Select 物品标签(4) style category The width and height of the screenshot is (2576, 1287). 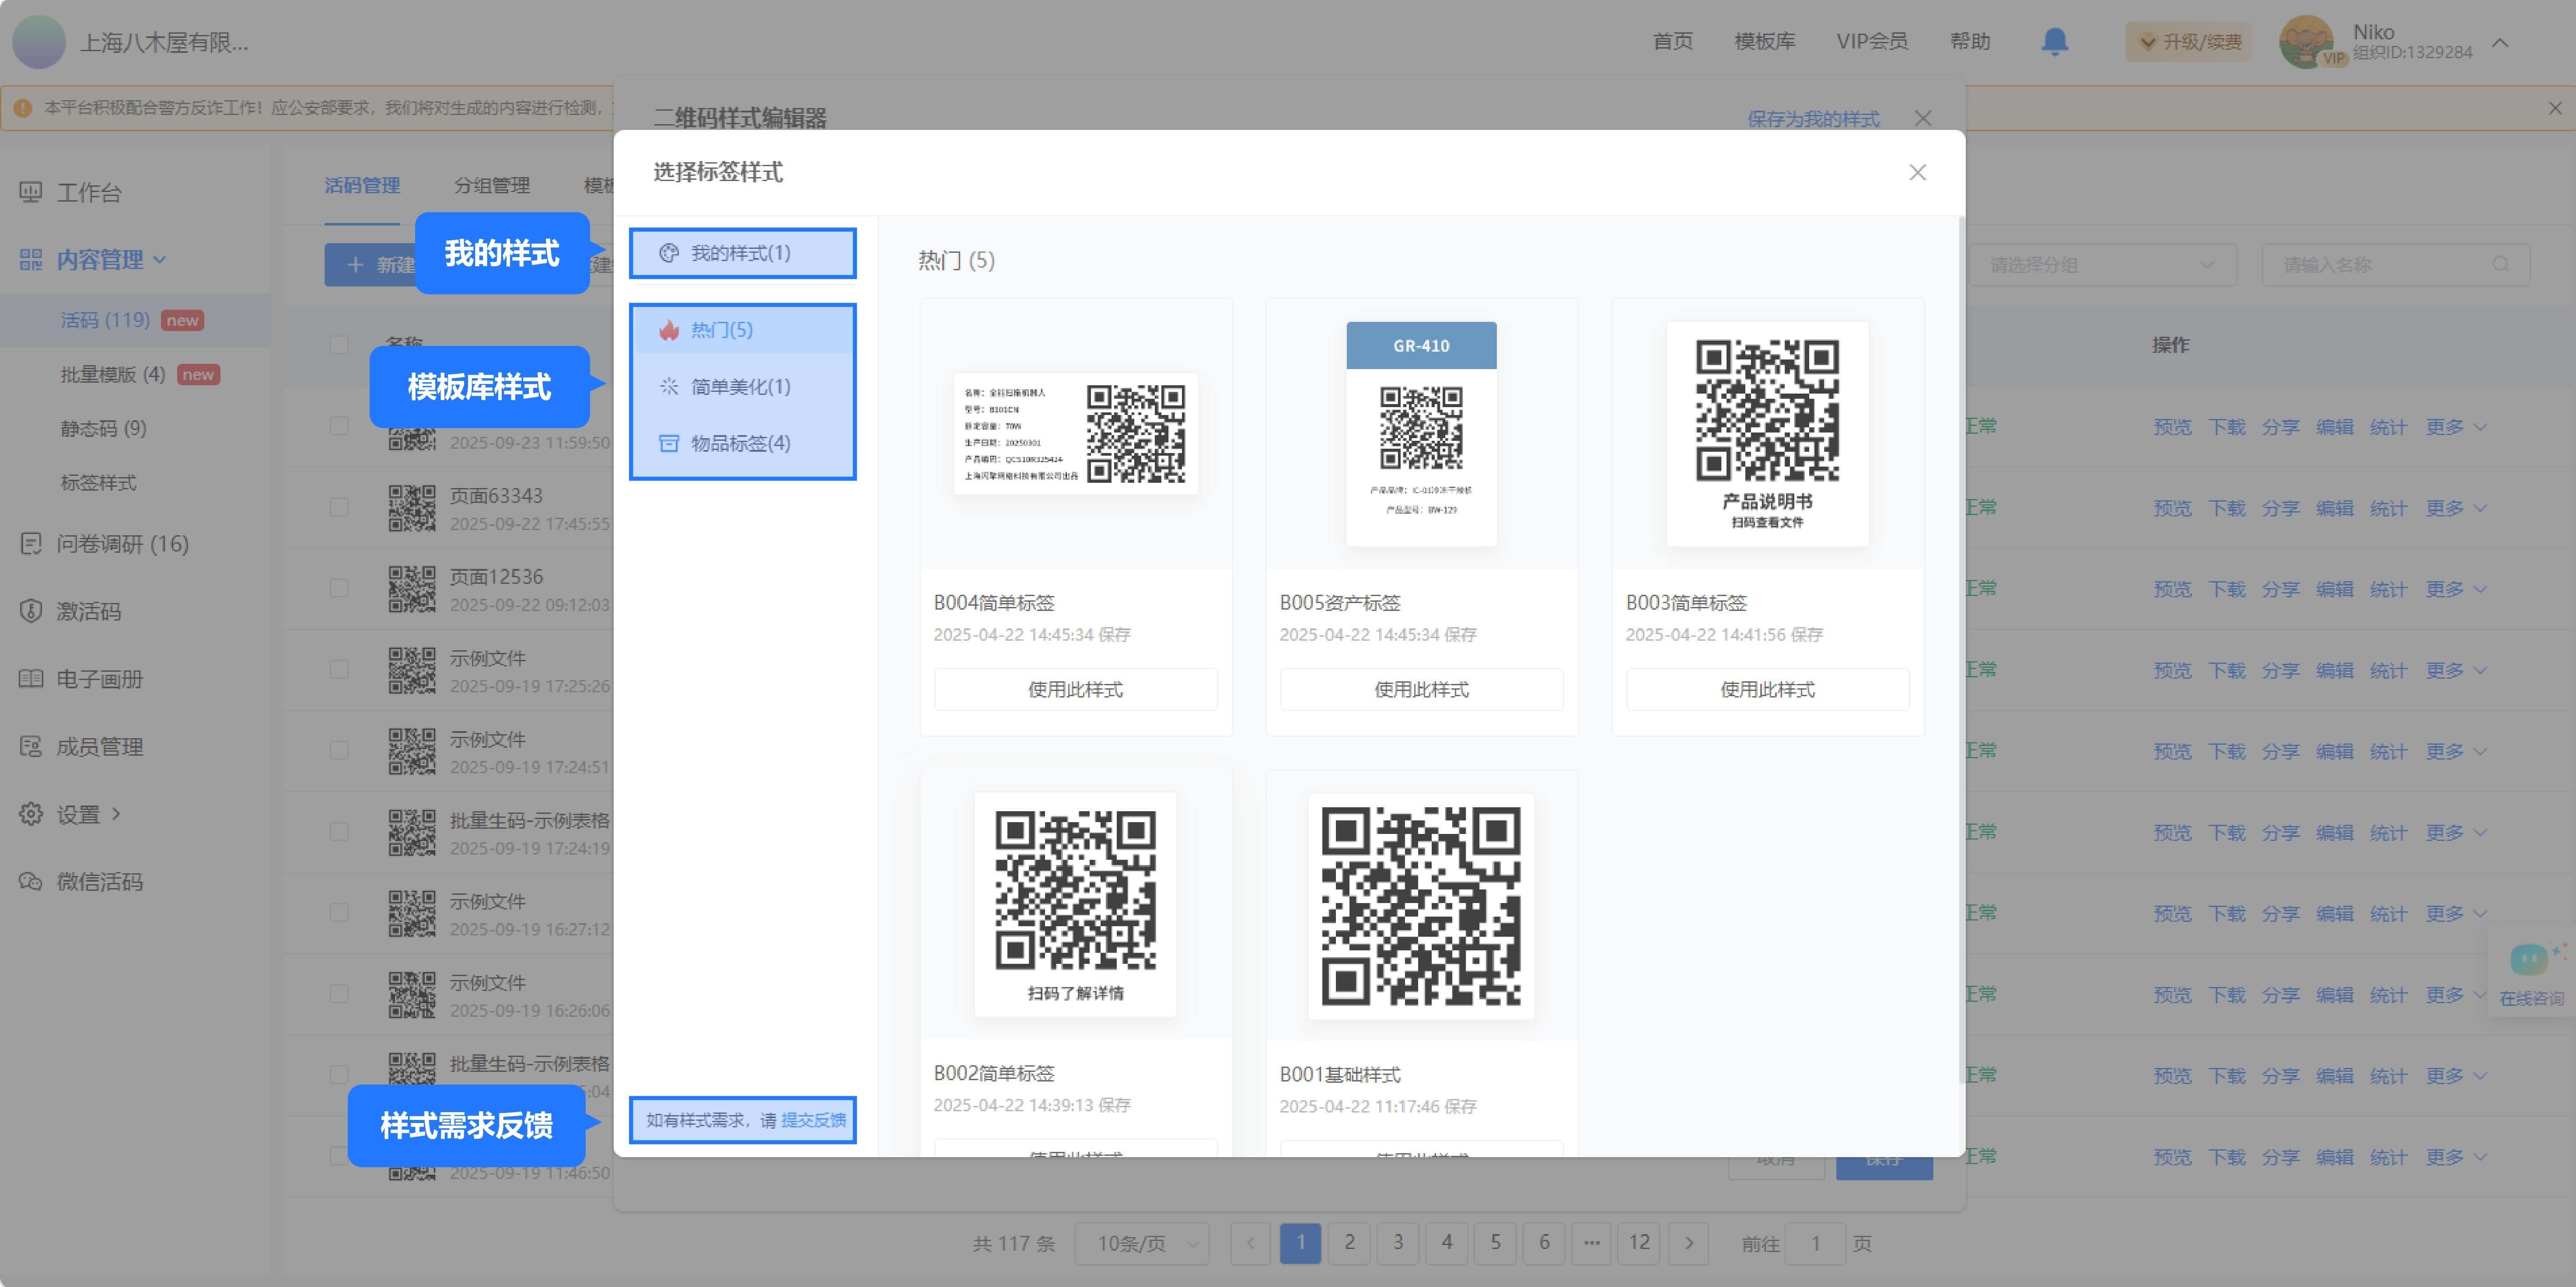(x=740, y=443)
